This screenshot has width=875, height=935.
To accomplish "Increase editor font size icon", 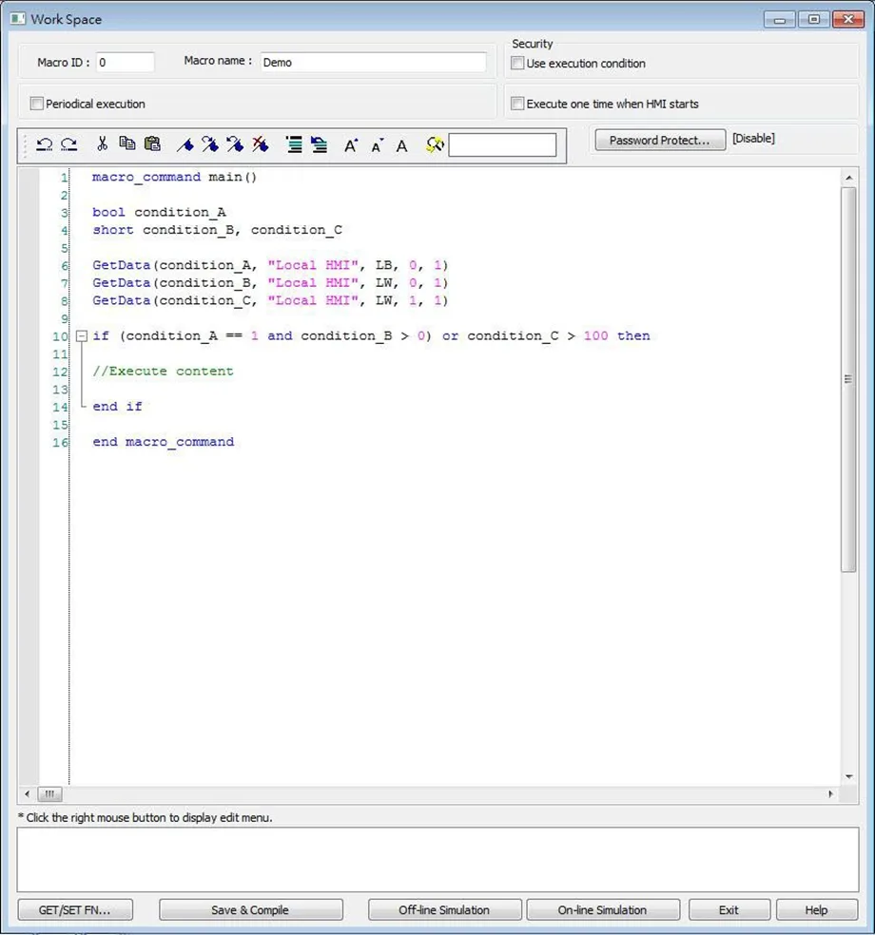I will point(350,144).
